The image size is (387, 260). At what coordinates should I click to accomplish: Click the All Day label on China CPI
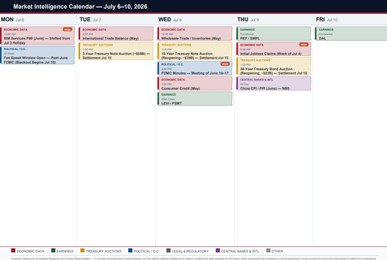(x=245, y=84)
